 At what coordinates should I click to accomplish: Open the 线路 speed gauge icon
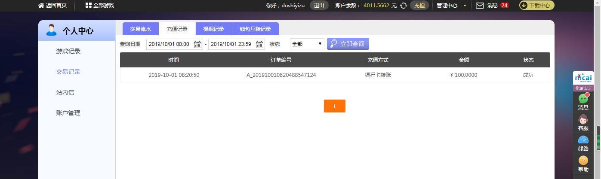(583, 140)
